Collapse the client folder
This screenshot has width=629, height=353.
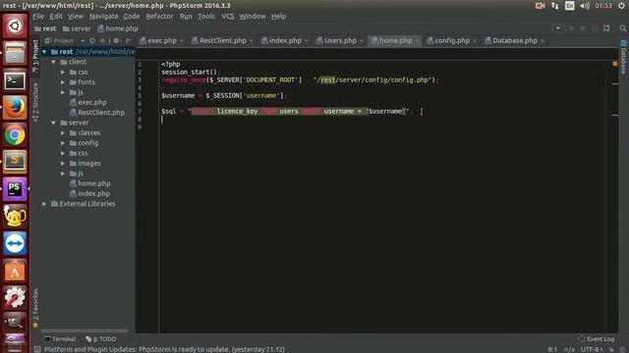click(x=53, y=62)
